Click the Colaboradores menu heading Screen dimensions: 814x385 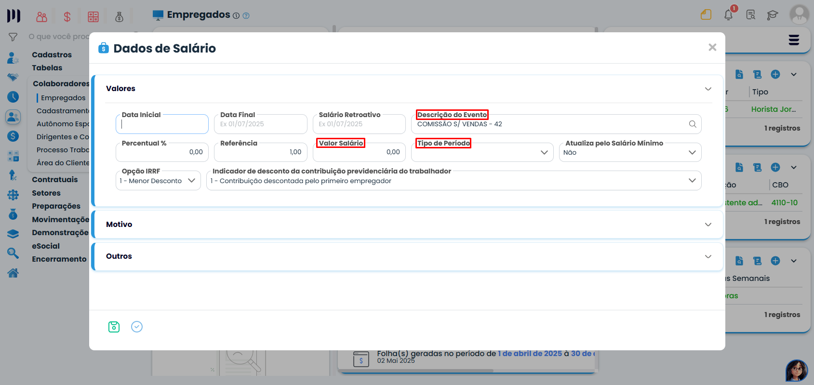(61, 84)
